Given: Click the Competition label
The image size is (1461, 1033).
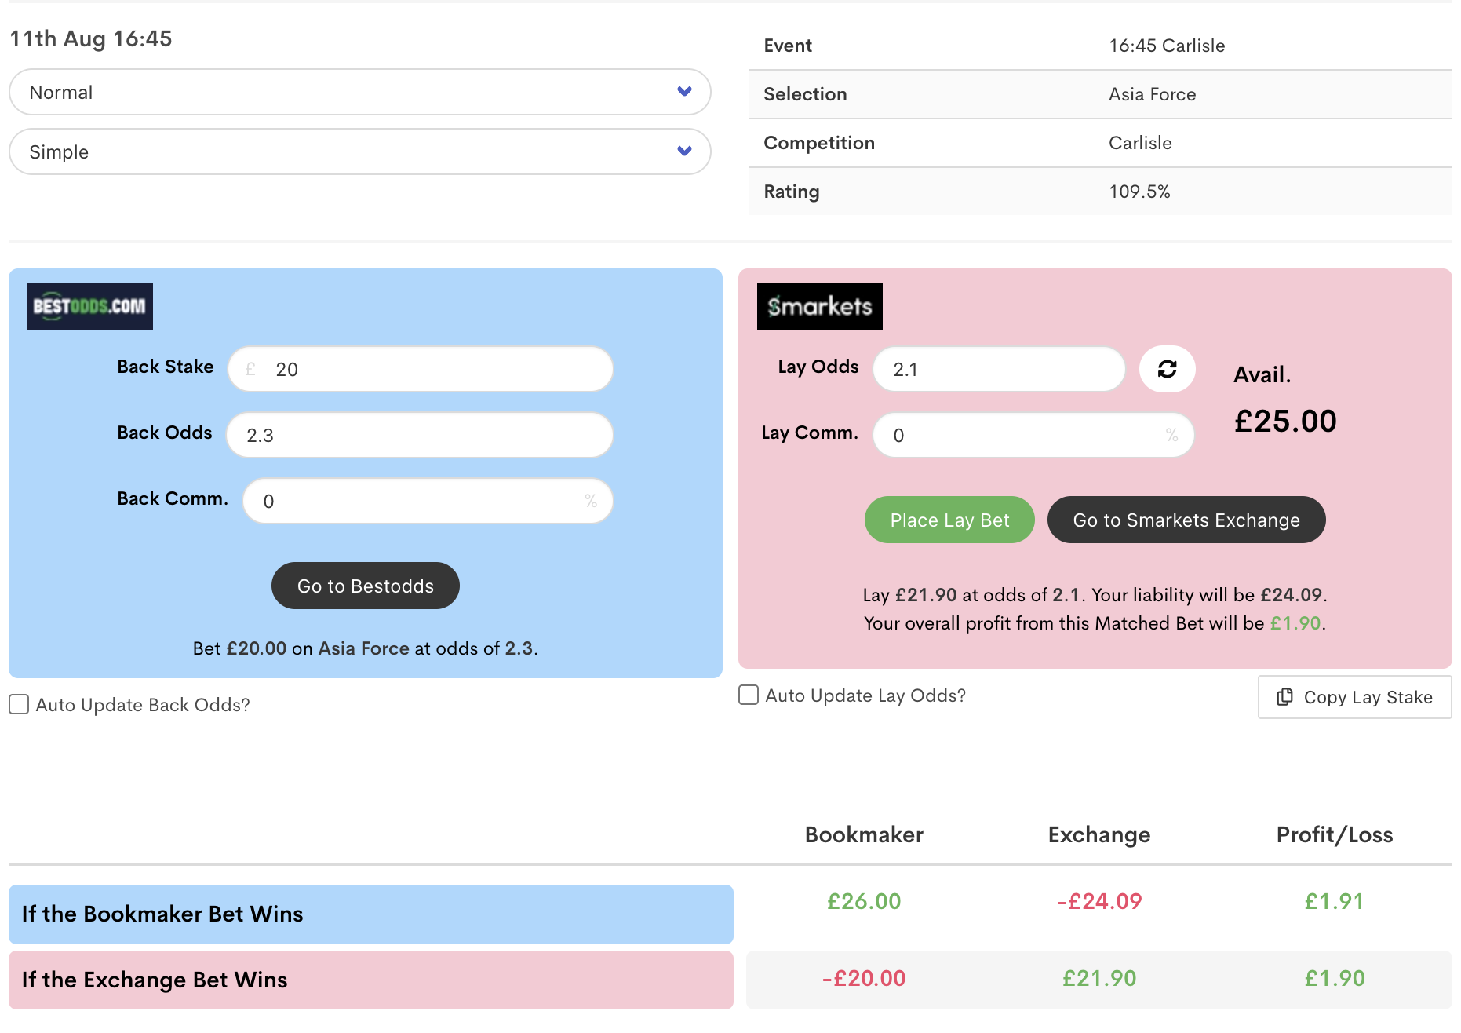Looking at the screenshot, I should click(x=819, y=143).
